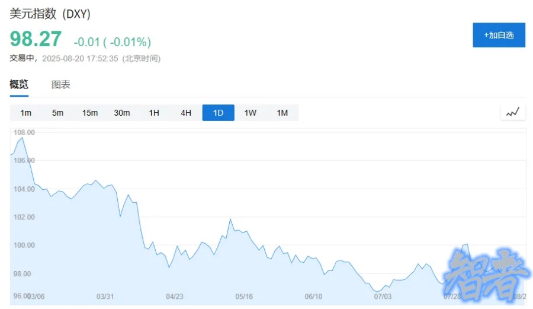Select the 30m timeframe

(x=122, y=113)
